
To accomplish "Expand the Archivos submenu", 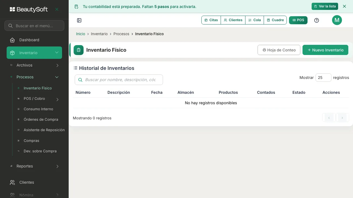I will [x=57, y=65].
